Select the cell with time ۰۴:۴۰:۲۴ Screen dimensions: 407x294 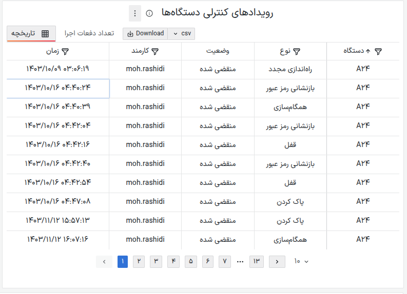(58, 88)
